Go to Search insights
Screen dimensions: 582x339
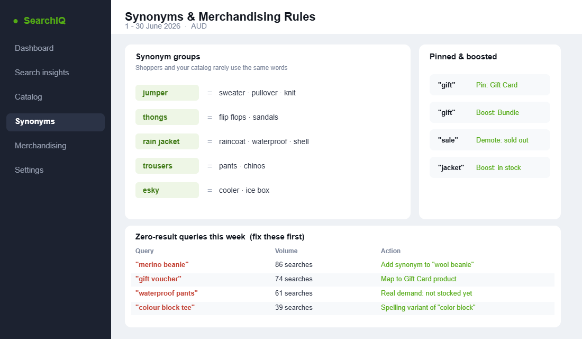point(42,73)
